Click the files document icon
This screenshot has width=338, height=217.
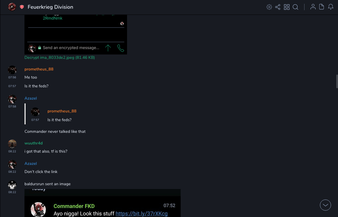322,7
